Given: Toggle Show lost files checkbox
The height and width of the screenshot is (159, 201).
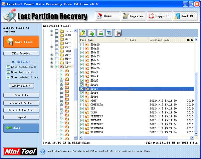Looking at the screenshot, I should (8, 72).
